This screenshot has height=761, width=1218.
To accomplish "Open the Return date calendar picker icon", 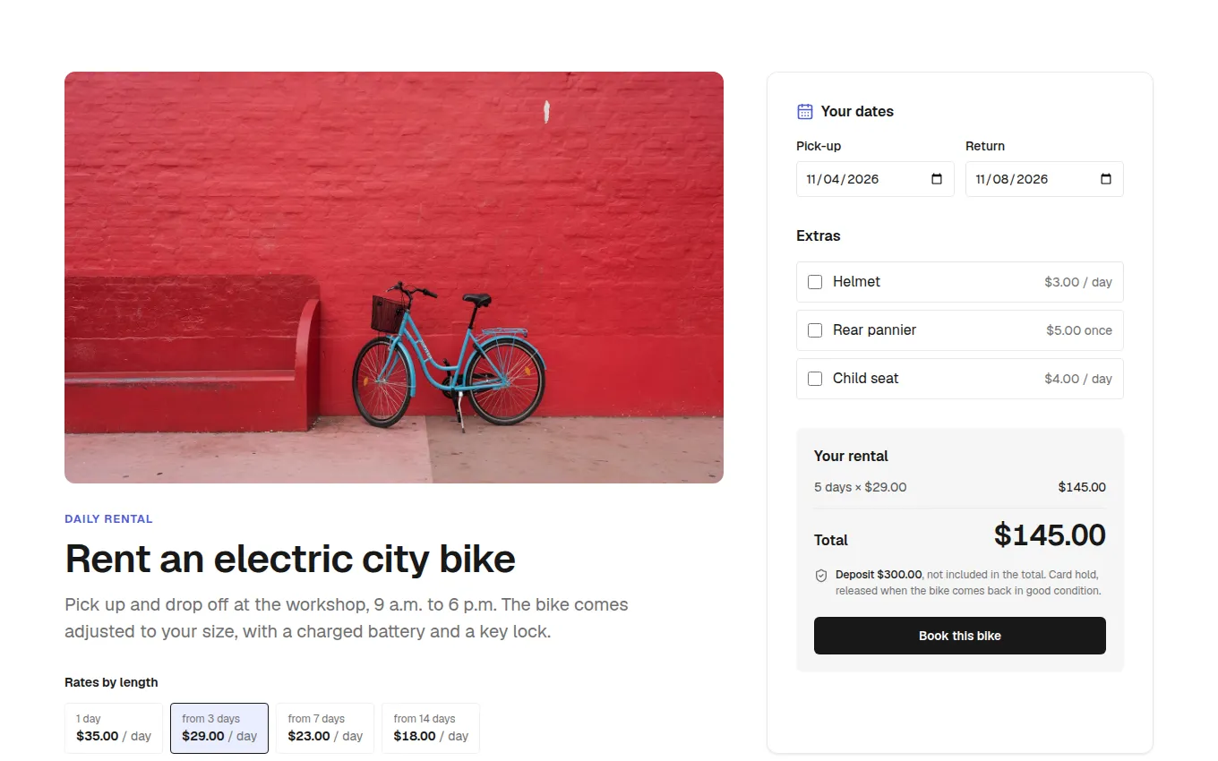I will (x=1106, y=179).
